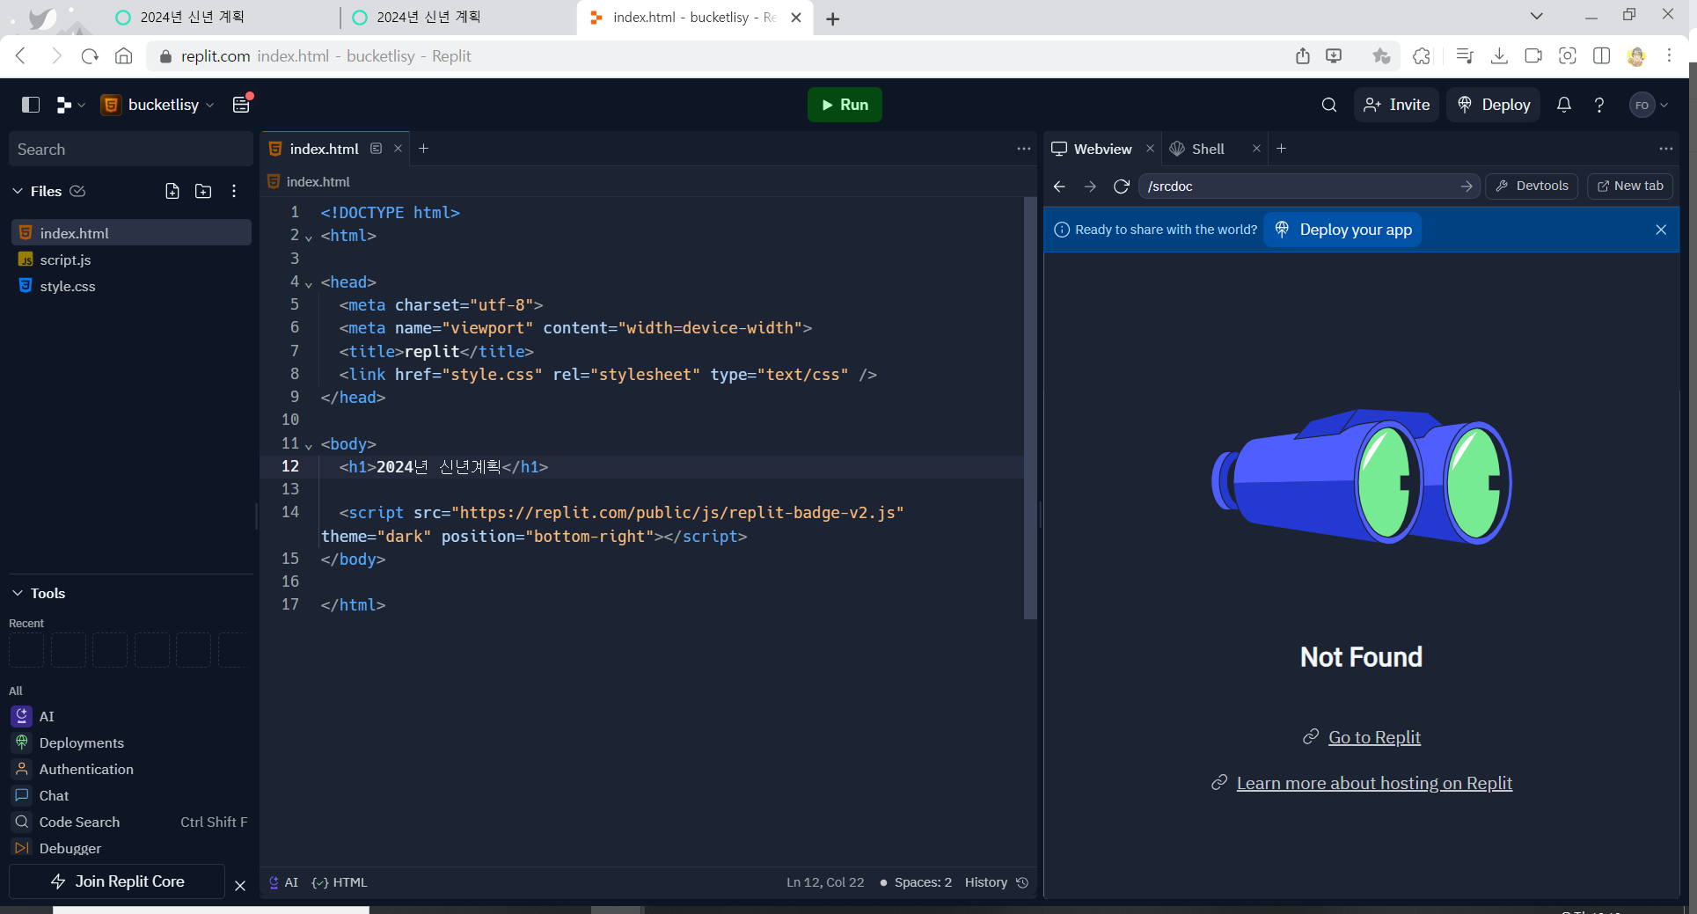Open notifications bell icon
The width and height of the screenshot is (1697, 914).
click(x=1564, y=105)
